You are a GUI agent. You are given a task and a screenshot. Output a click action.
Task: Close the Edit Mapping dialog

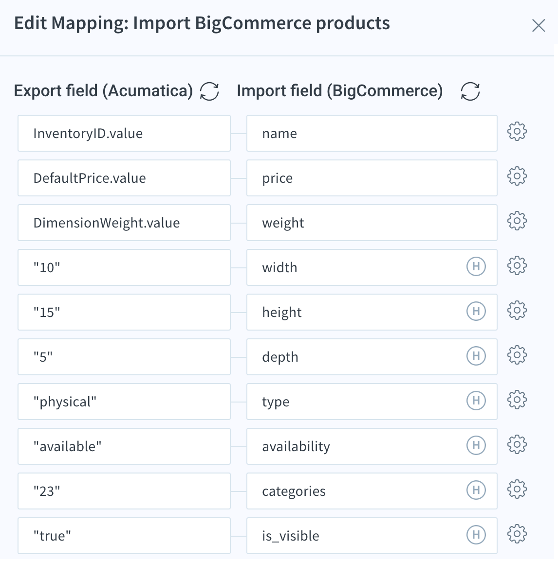point(539,25)
